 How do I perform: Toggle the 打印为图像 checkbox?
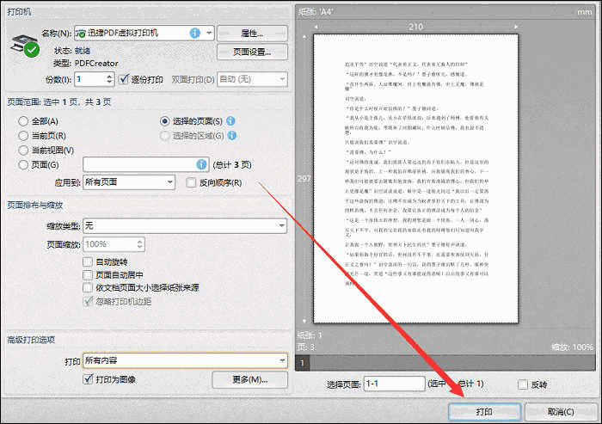pyautogui.click(x=88, y=379)
